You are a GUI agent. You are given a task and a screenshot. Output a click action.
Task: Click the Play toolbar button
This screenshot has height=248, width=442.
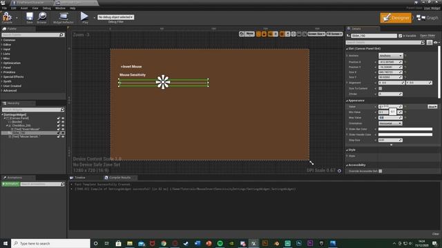[x=84, y=17]
